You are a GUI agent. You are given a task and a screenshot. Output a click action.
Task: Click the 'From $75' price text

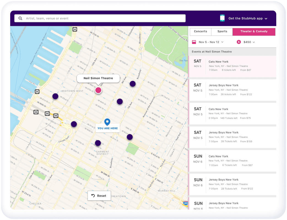(x=245, y=118)
